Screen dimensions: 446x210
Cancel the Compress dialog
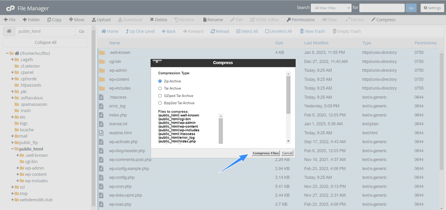tap(287, 153)
